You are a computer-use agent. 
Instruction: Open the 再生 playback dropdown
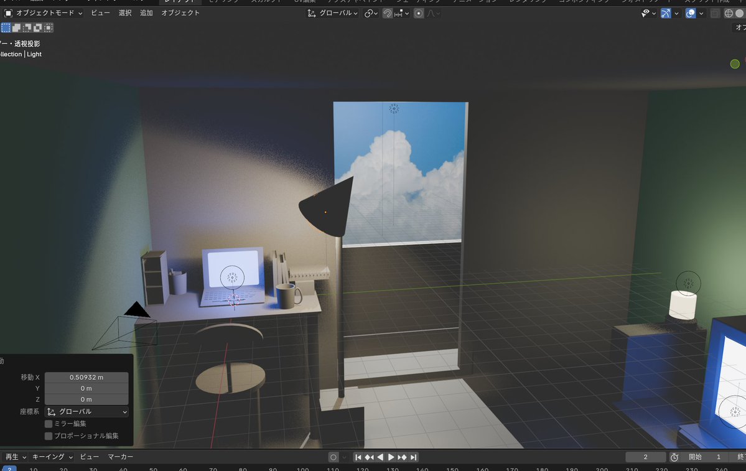pos(16,457)
